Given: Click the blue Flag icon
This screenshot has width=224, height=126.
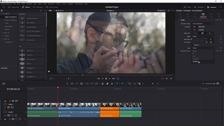Looking at the screenshot, I should click(117, 83).
